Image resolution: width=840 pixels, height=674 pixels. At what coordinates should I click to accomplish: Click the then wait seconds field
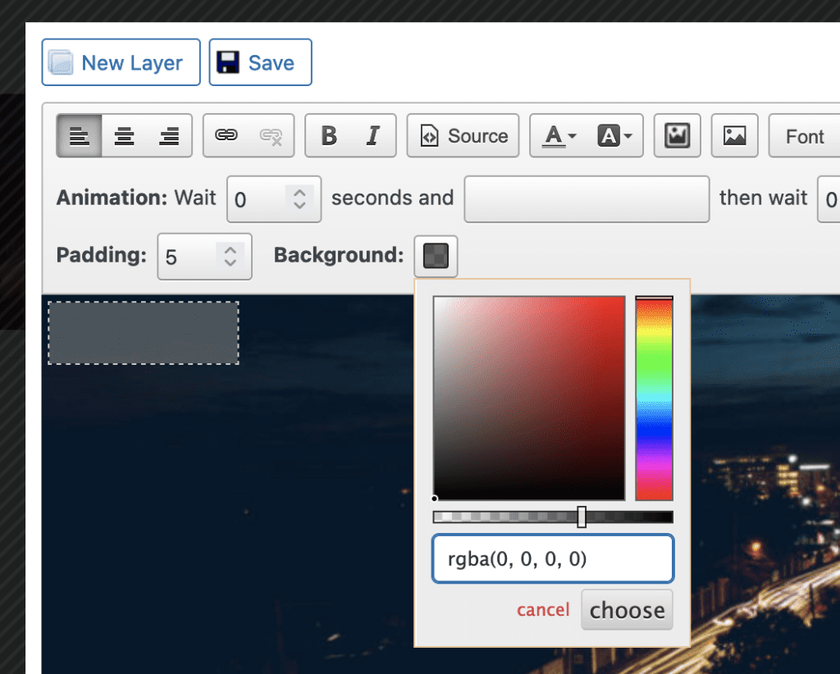tap(829, 199)
